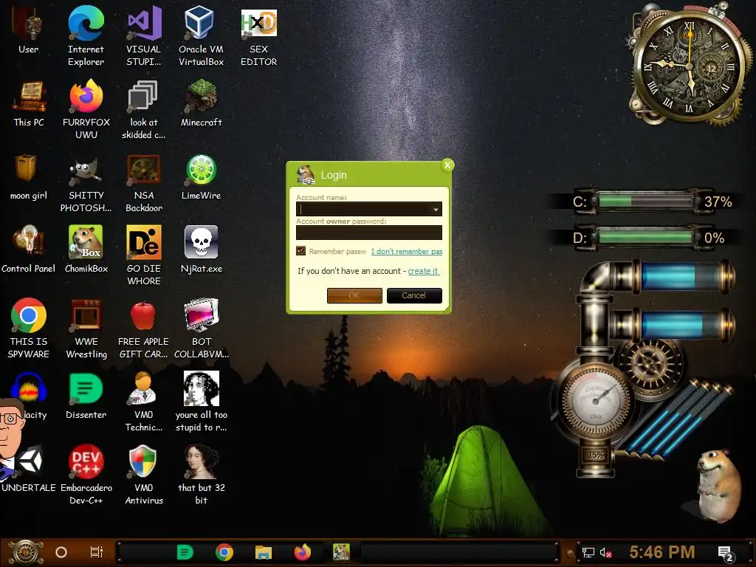Open Oracle VM VirtualBox icon
756x567 pixels.
[x=201, y=35]
